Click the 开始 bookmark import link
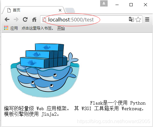The width and height of the screenshot is (153, 127). click(61, 28)
